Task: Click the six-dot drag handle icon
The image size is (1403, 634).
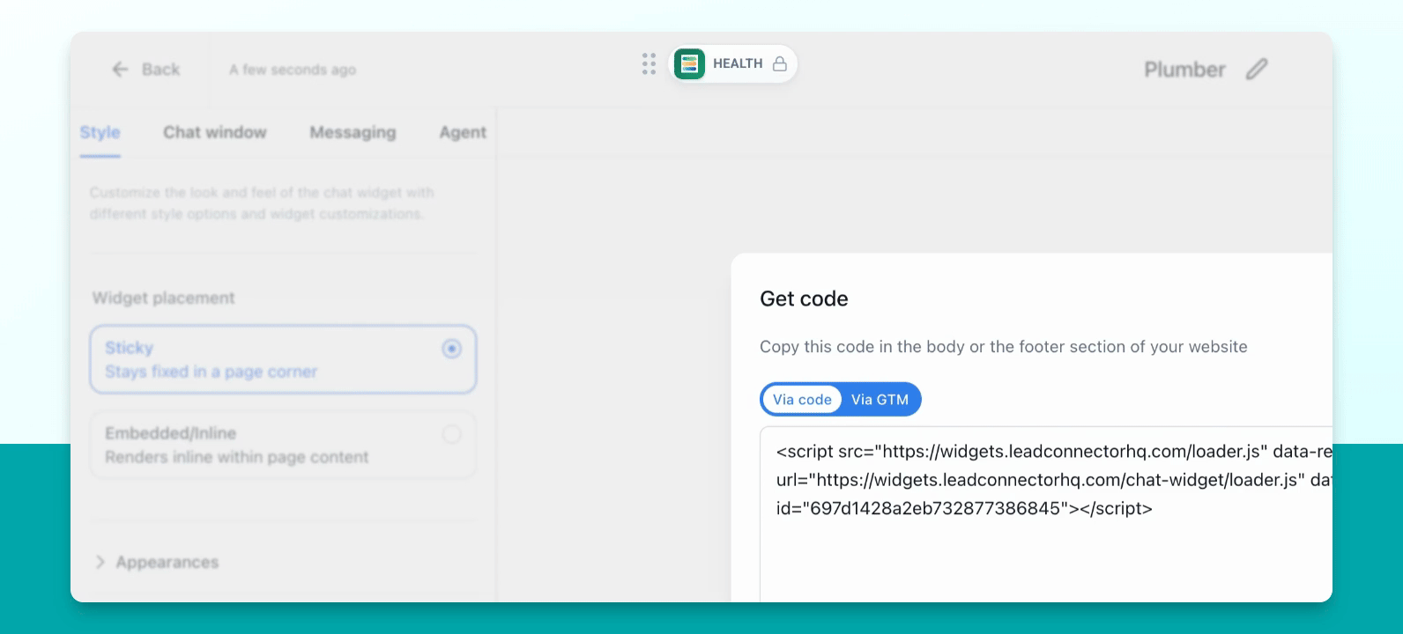Action: click(650, 63)
